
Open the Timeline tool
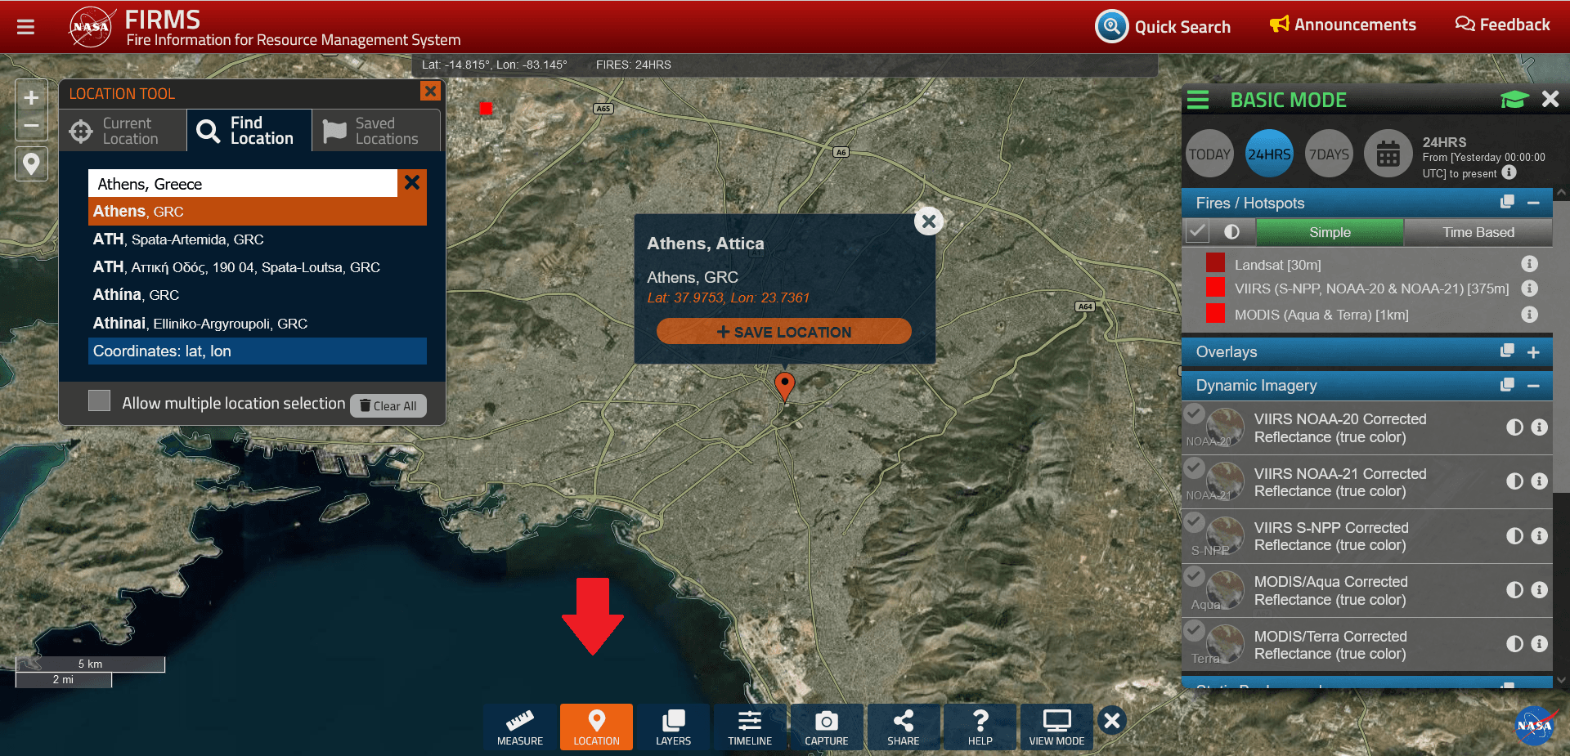pos(750,727)
